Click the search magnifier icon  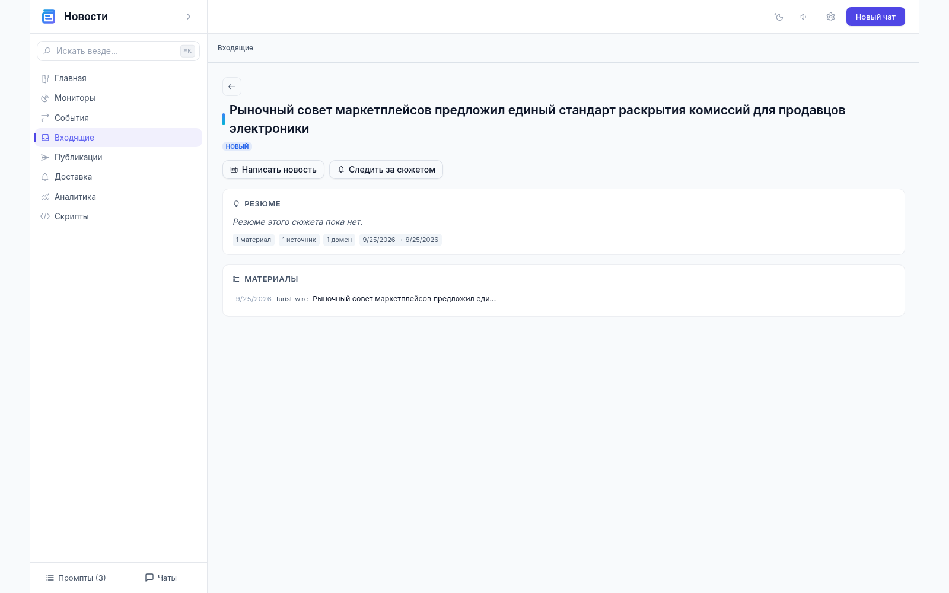tap(47, 51)
